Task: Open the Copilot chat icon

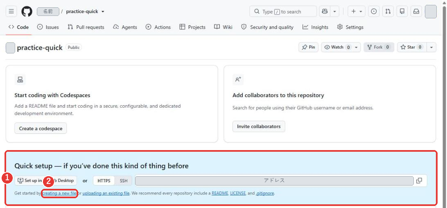Action: [325, 11]
